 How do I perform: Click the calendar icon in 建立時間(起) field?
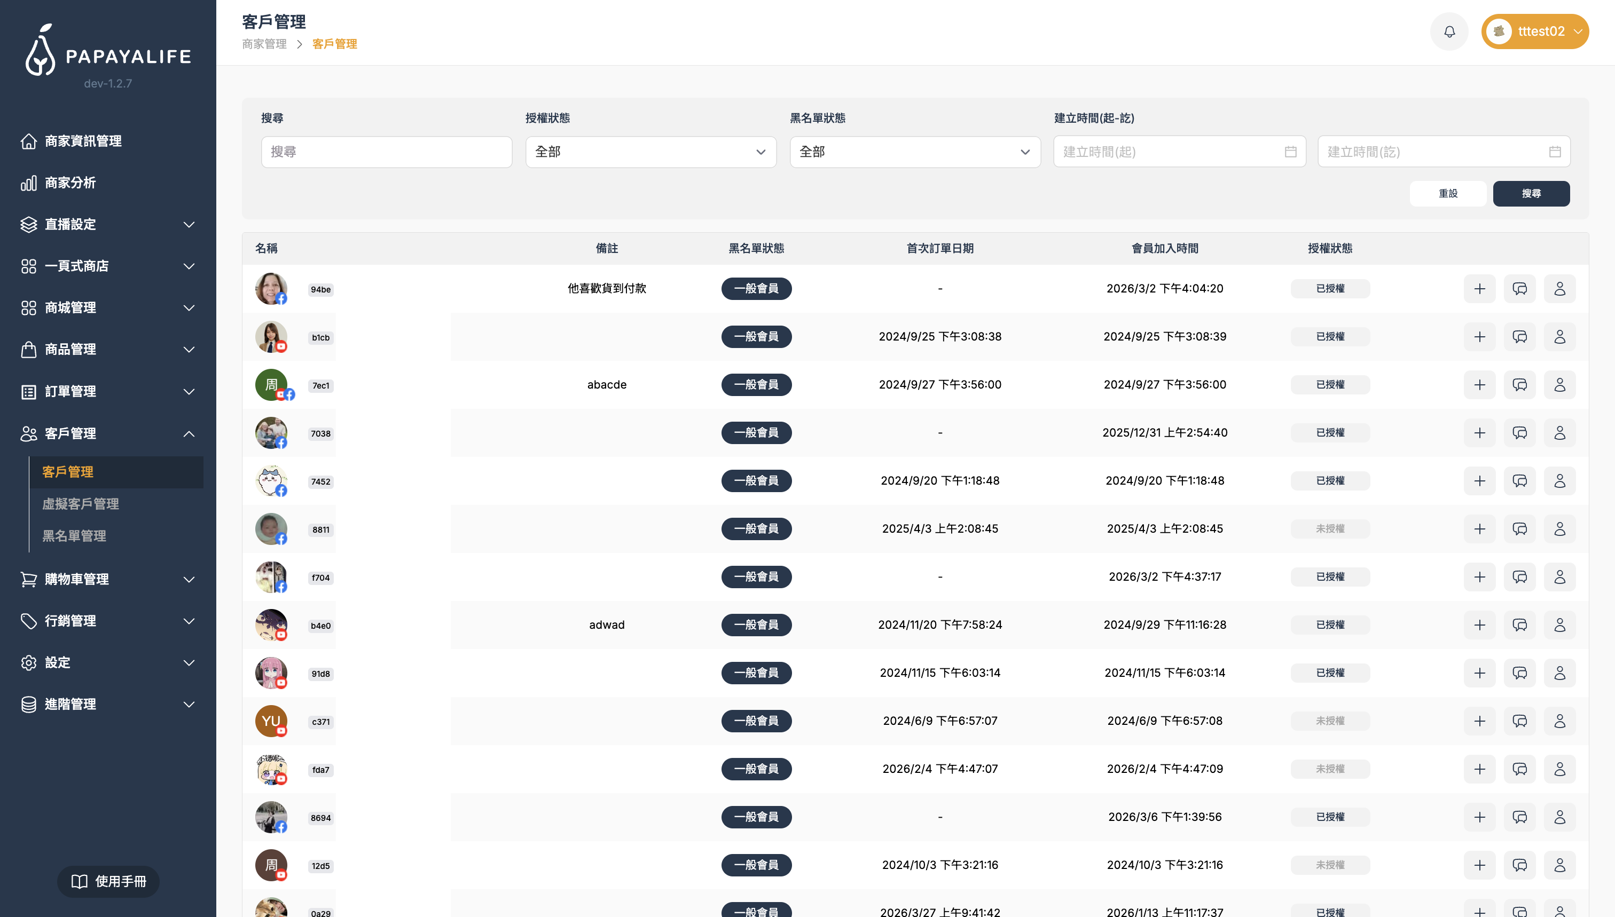pyautogui.click(x=1290, y=152)
